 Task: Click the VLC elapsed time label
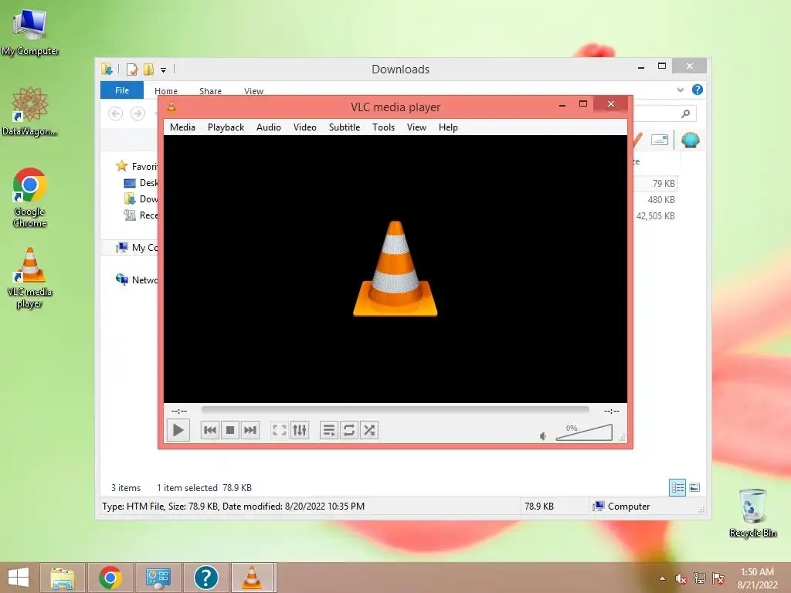[179, 411]
